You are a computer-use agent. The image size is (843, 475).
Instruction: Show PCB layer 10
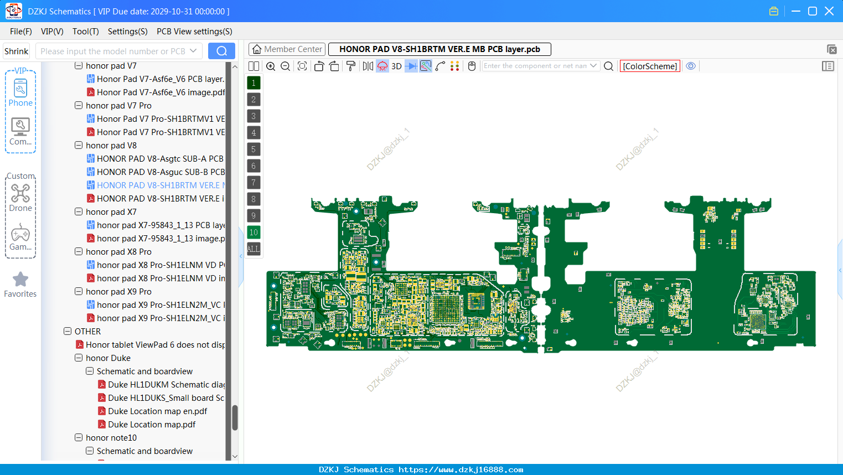pos(254,233)
